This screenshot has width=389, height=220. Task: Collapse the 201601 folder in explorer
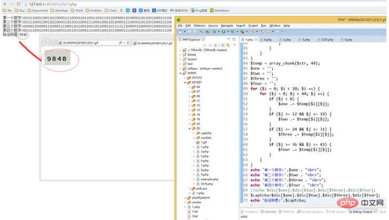(x=186, y=82)
